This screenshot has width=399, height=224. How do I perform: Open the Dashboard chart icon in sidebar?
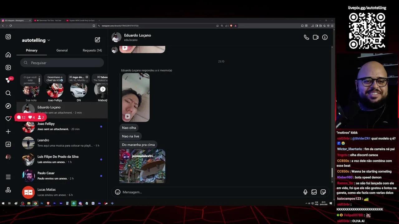[x=8, y=144]
